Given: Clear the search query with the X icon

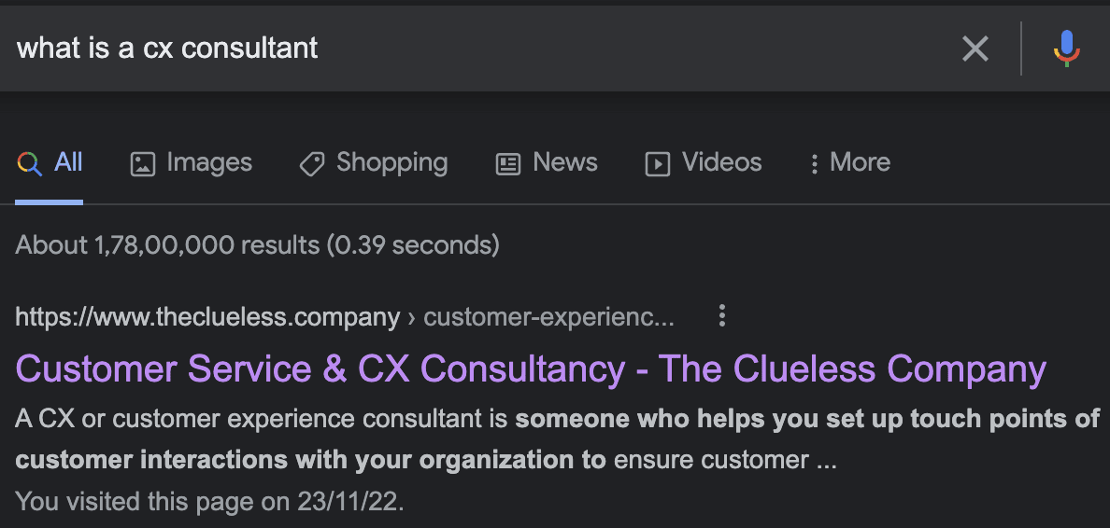Looking at the screenshot, I should click(975, 49).
